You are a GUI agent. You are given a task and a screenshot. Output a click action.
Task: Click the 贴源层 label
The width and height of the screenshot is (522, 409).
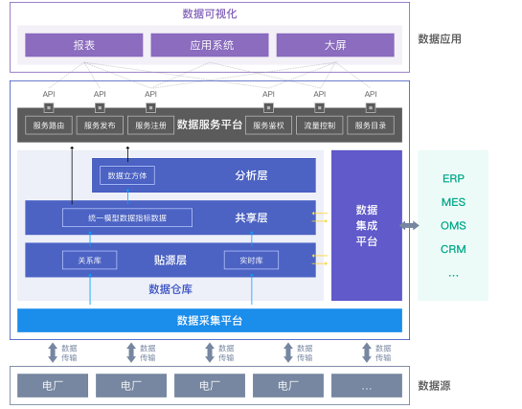[170, 260]
